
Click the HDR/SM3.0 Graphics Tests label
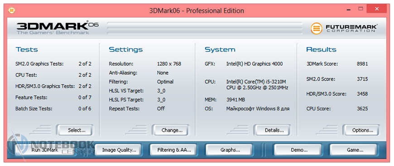[x=45, y=86]
